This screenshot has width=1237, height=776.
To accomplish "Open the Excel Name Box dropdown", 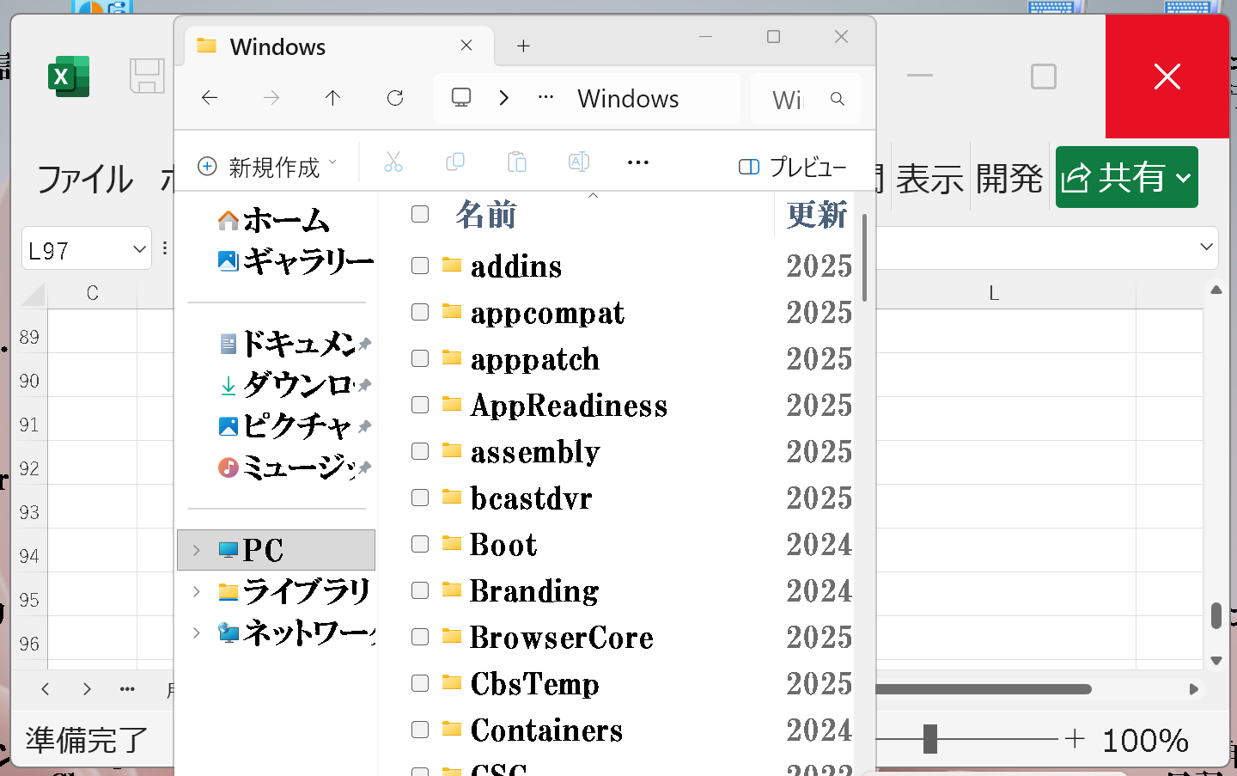I will [x=140, y=249].
